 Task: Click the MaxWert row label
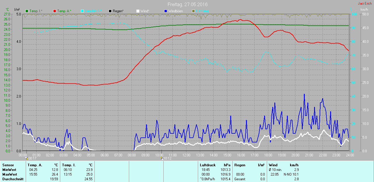pyautogui.click(x=9, y=174)
